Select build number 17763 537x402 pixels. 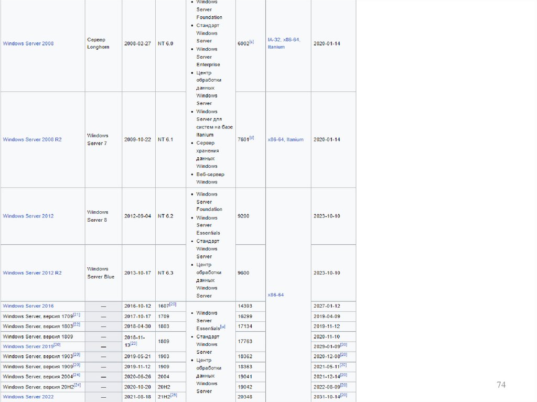point(245,341)
